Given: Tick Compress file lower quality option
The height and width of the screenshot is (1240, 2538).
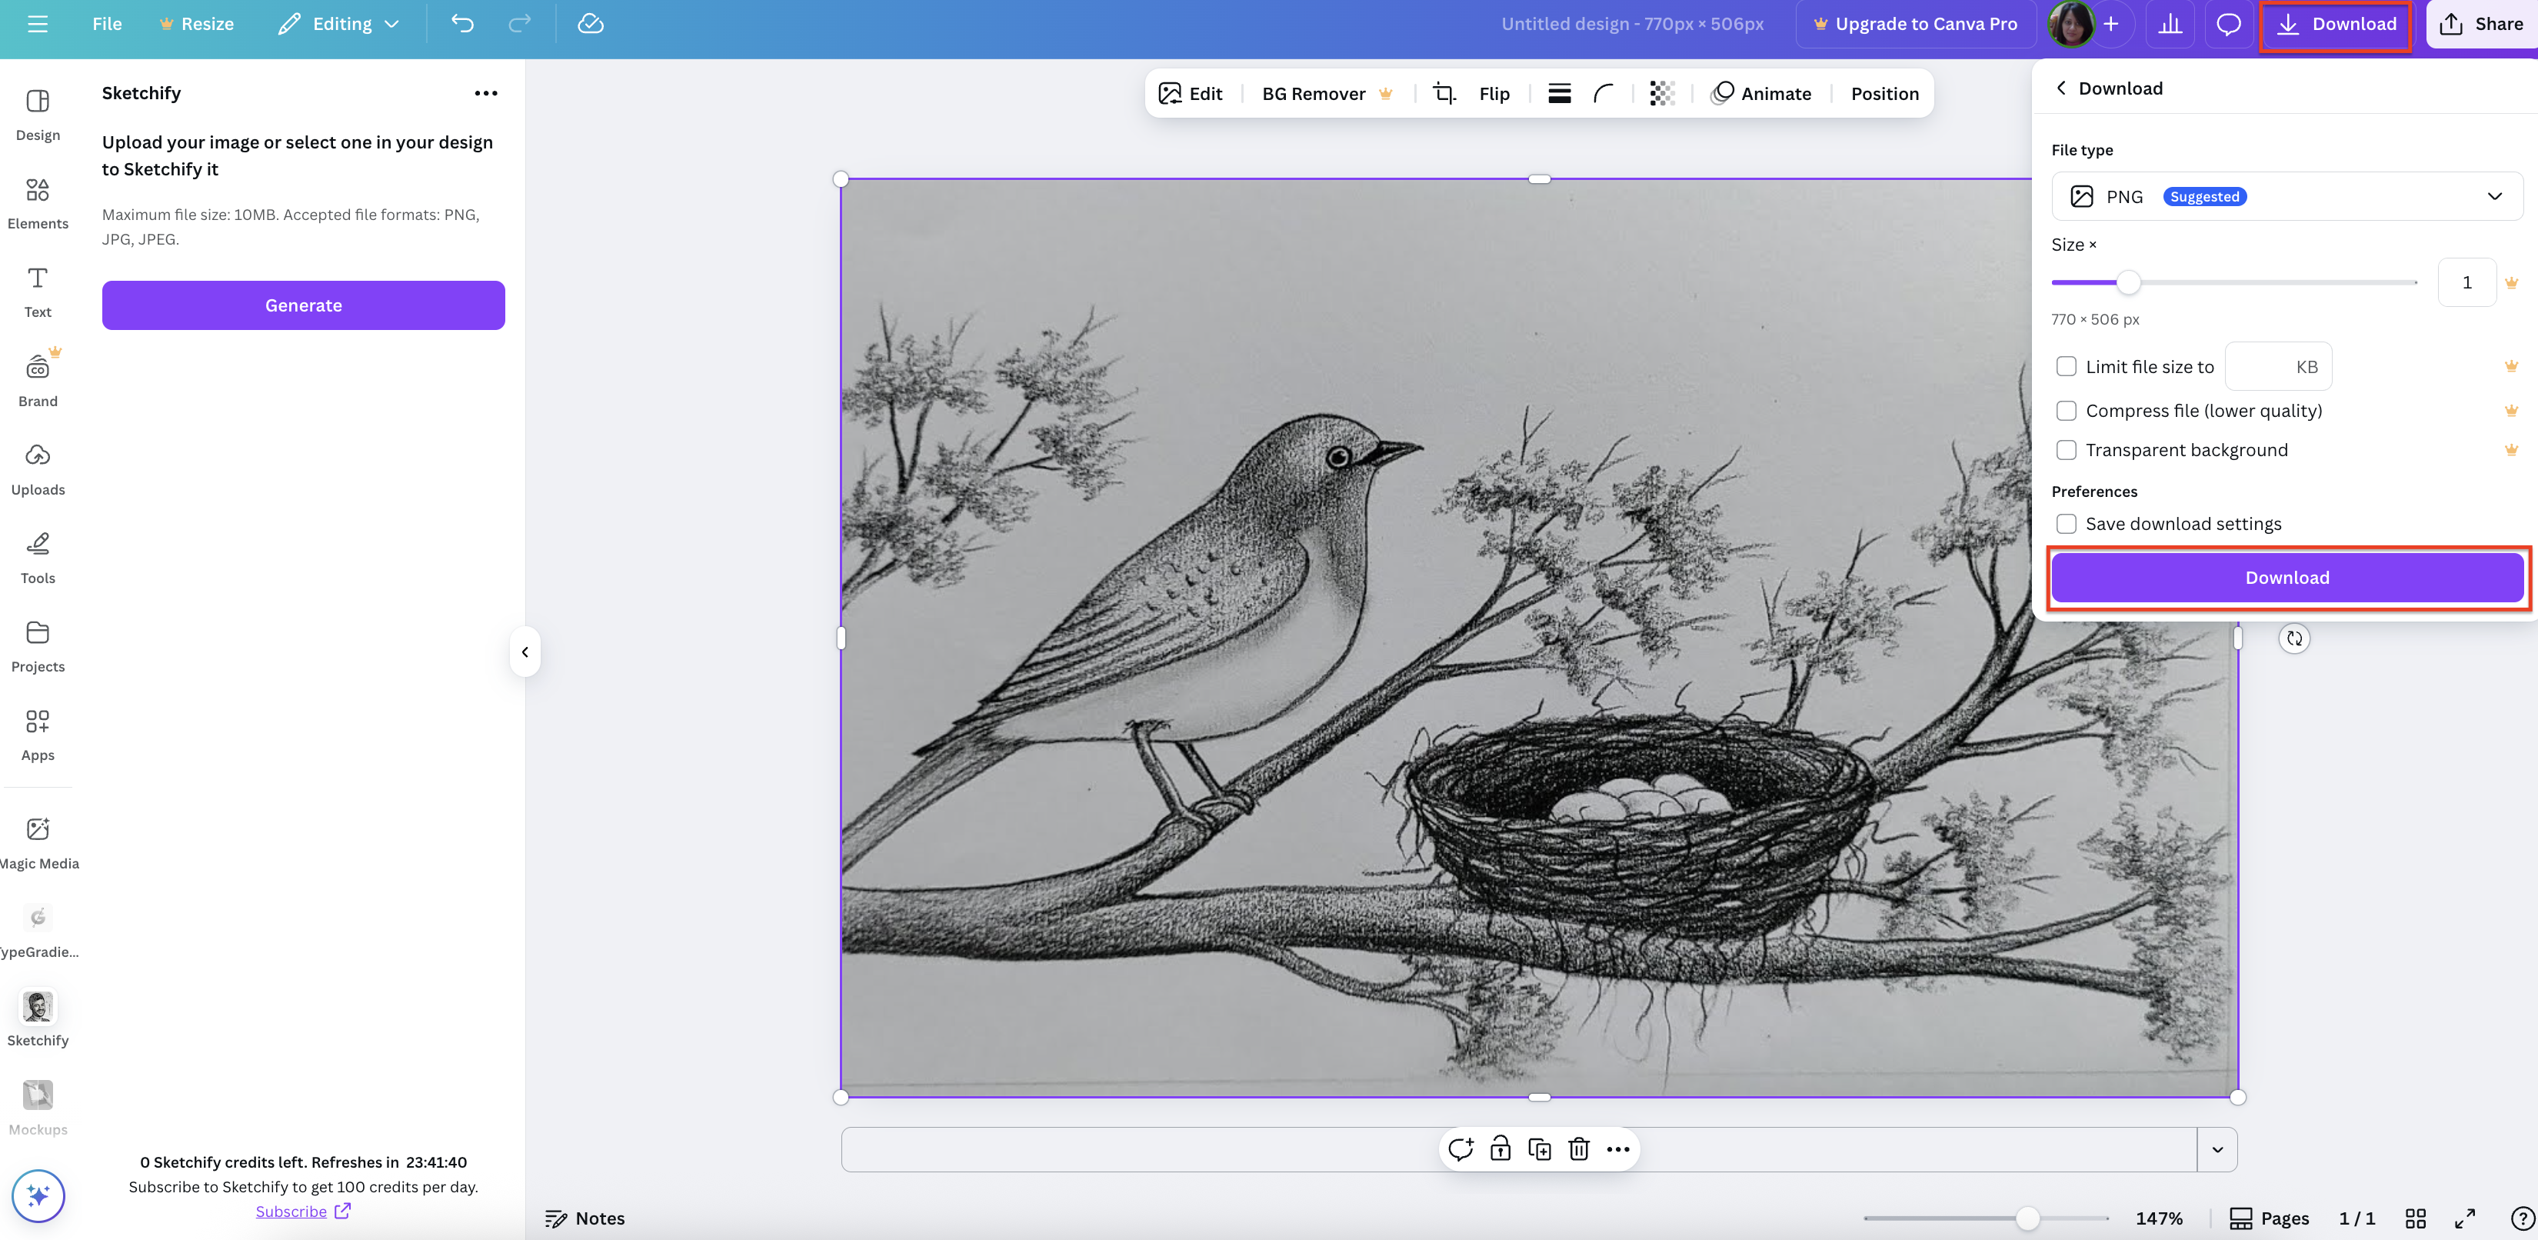Looking at the screenshot, I should pos(2066,410).
